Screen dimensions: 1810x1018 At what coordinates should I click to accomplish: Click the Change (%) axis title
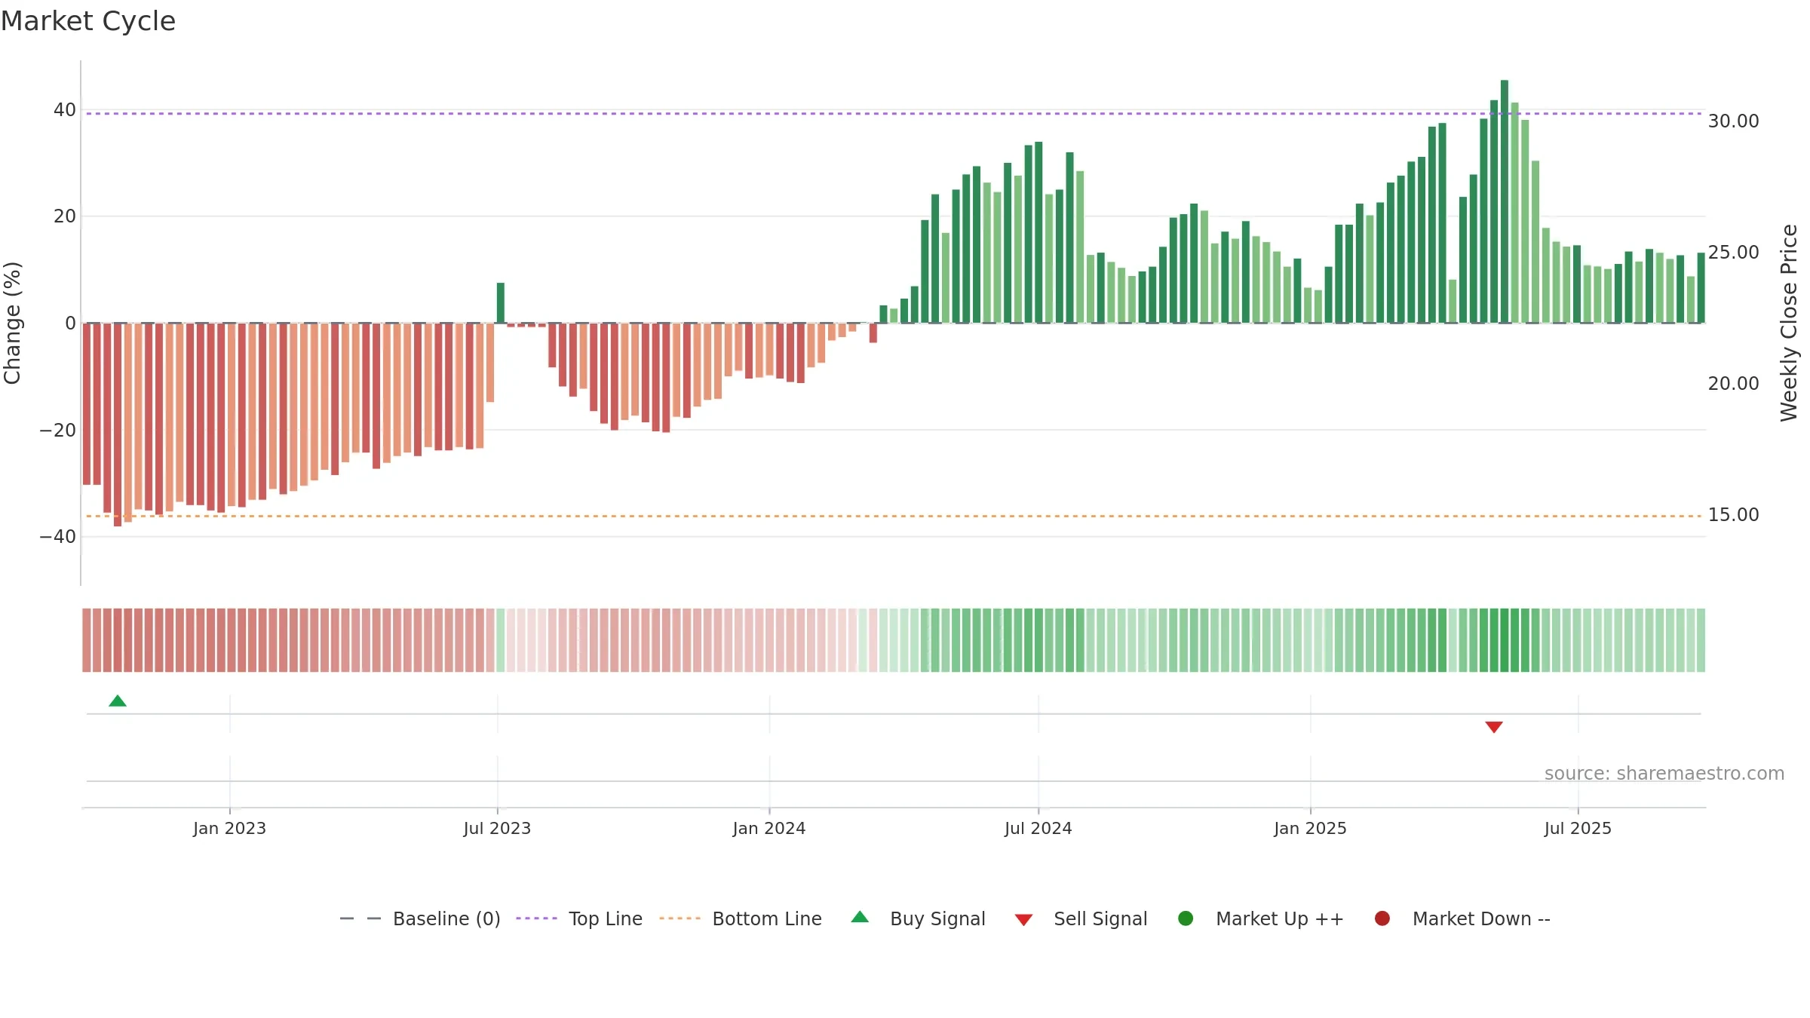pyautogui.click(x=12, y=323)
